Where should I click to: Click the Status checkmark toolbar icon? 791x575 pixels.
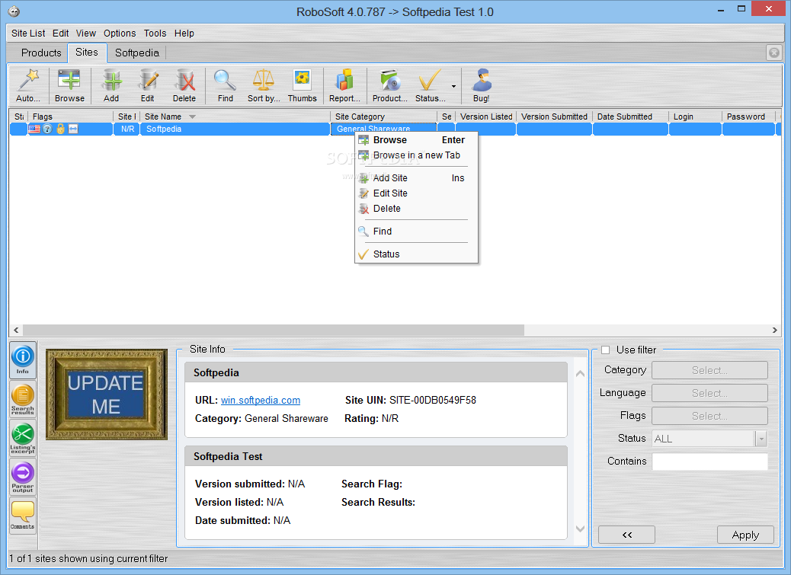430,85
